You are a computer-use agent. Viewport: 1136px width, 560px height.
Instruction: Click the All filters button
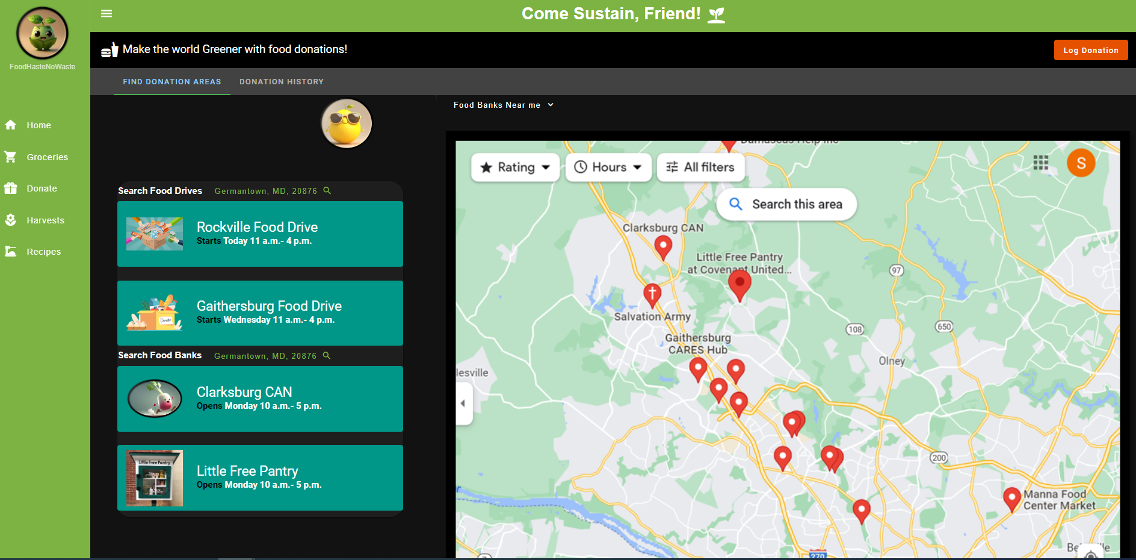[x=701, y=167]
